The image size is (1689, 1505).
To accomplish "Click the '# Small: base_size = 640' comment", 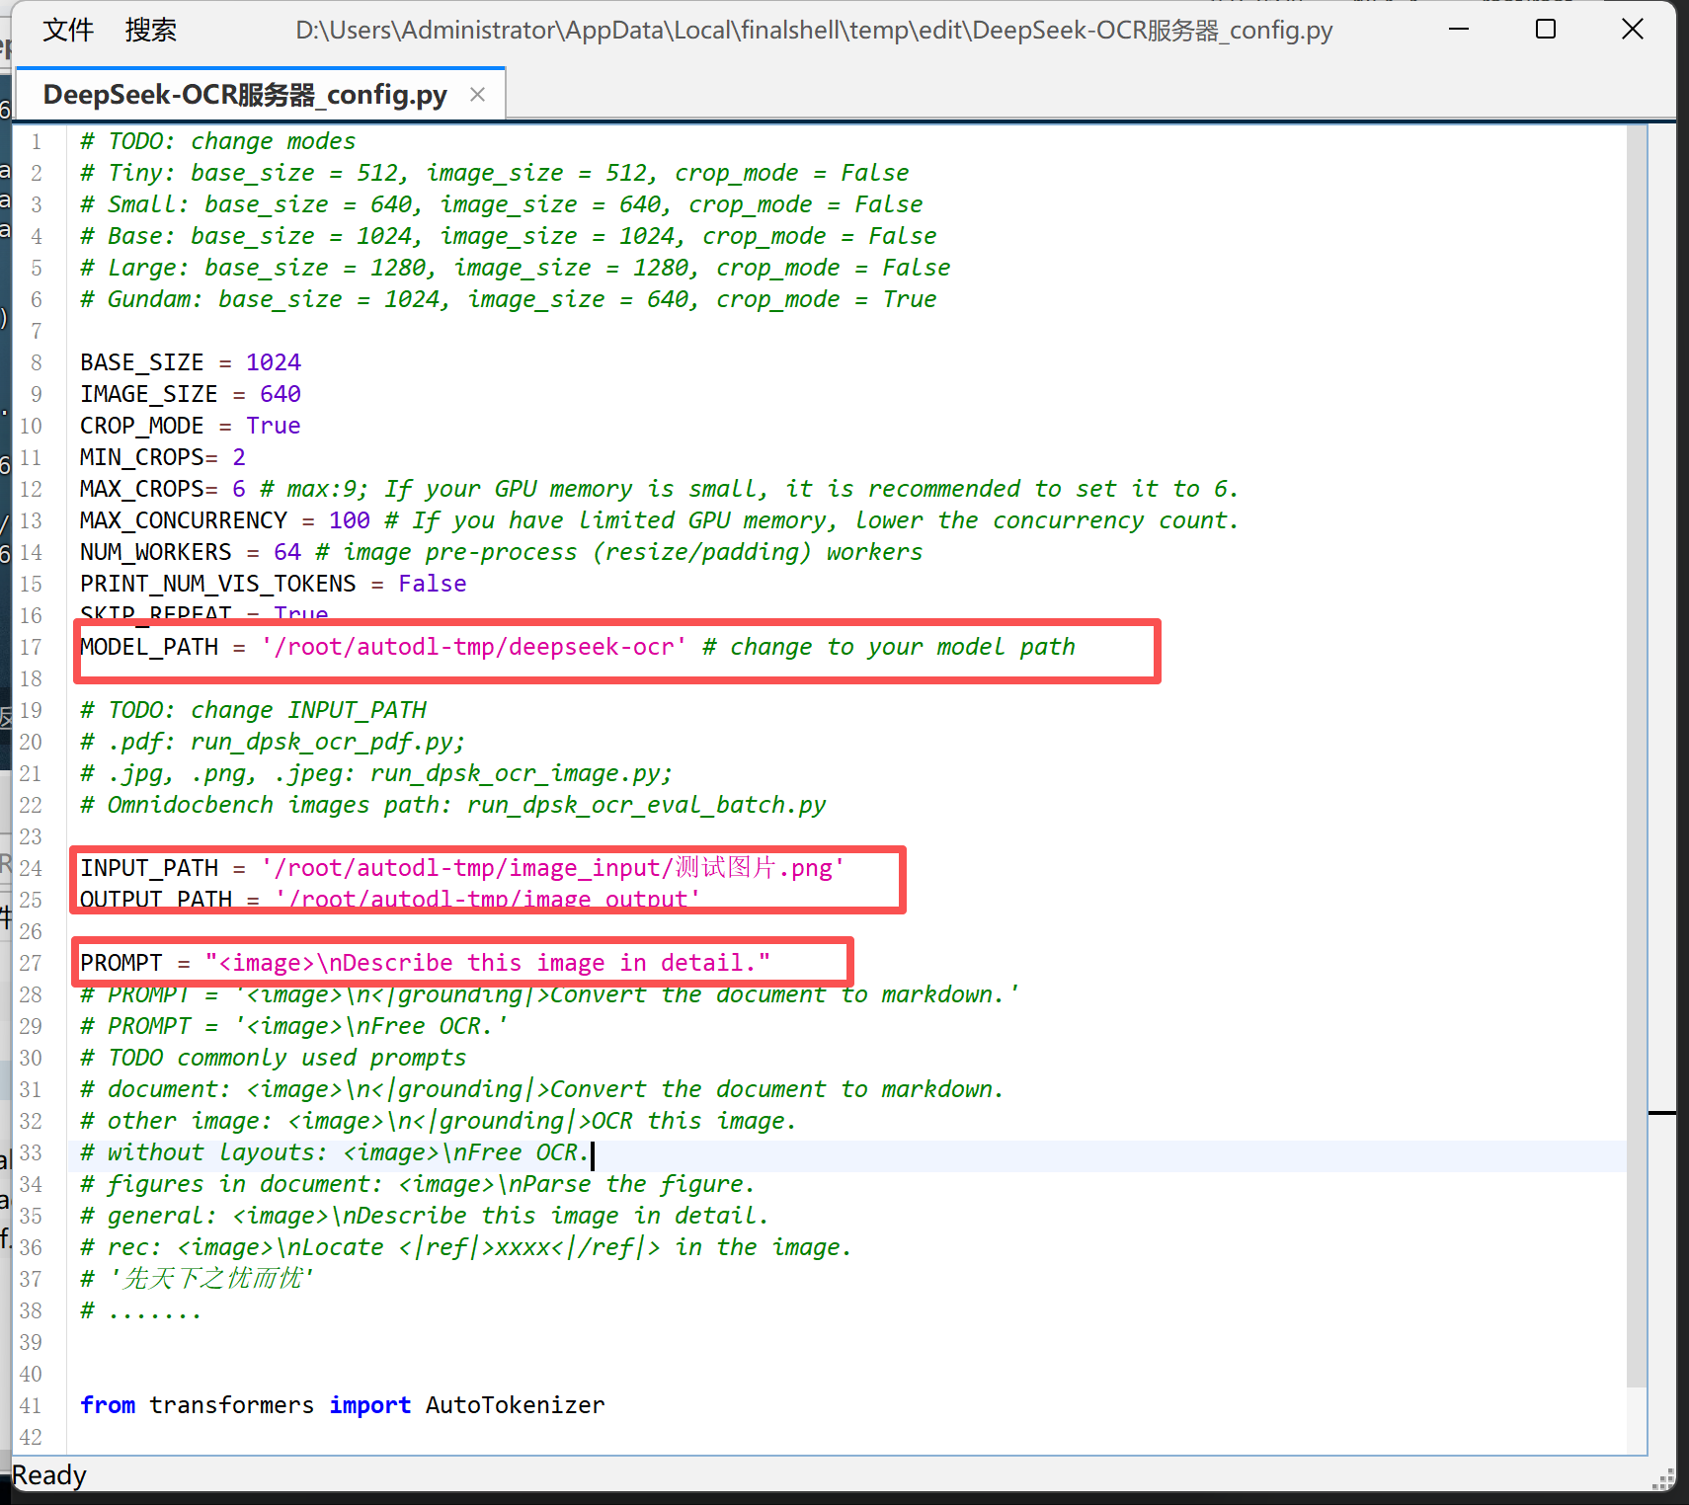I will 502,204.
